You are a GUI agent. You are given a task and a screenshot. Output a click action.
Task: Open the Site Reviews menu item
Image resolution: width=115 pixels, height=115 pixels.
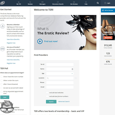(74, 3)
